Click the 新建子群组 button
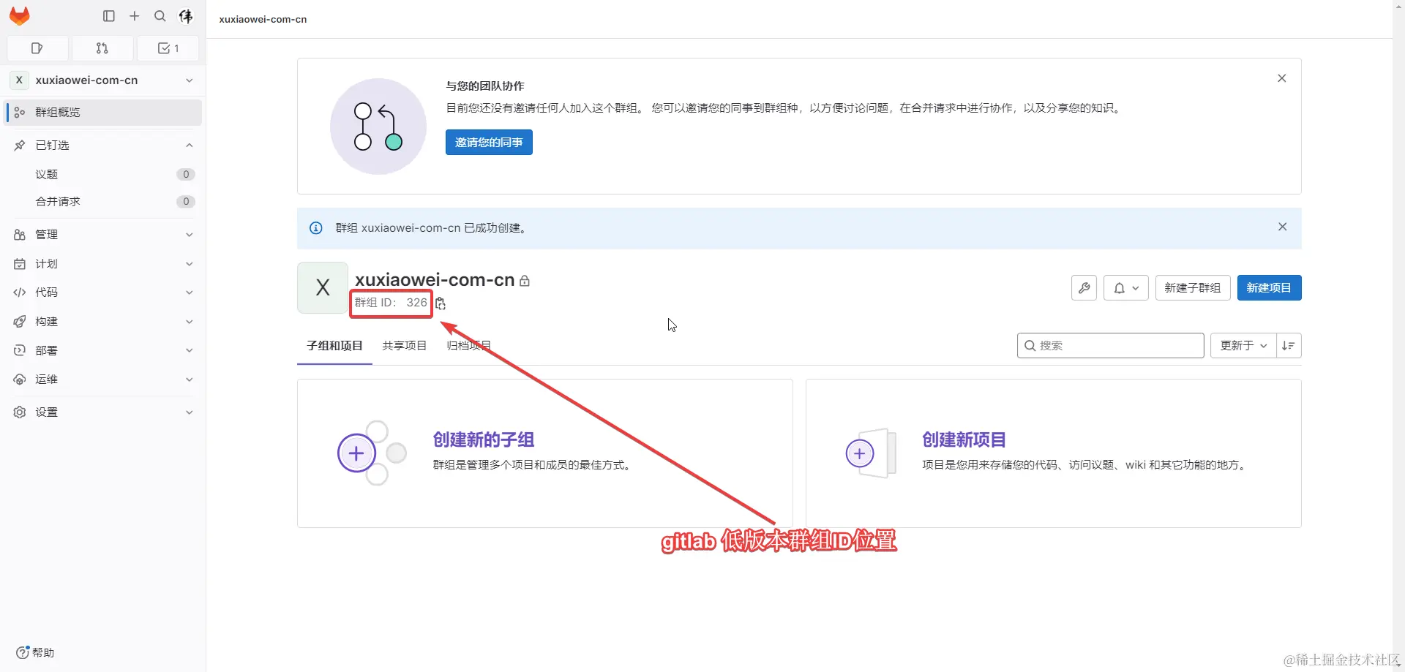Viewport: 1405px width, 672px height. (1193, 288)
